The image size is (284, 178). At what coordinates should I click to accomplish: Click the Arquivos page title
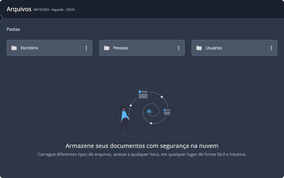coord(19,9)
